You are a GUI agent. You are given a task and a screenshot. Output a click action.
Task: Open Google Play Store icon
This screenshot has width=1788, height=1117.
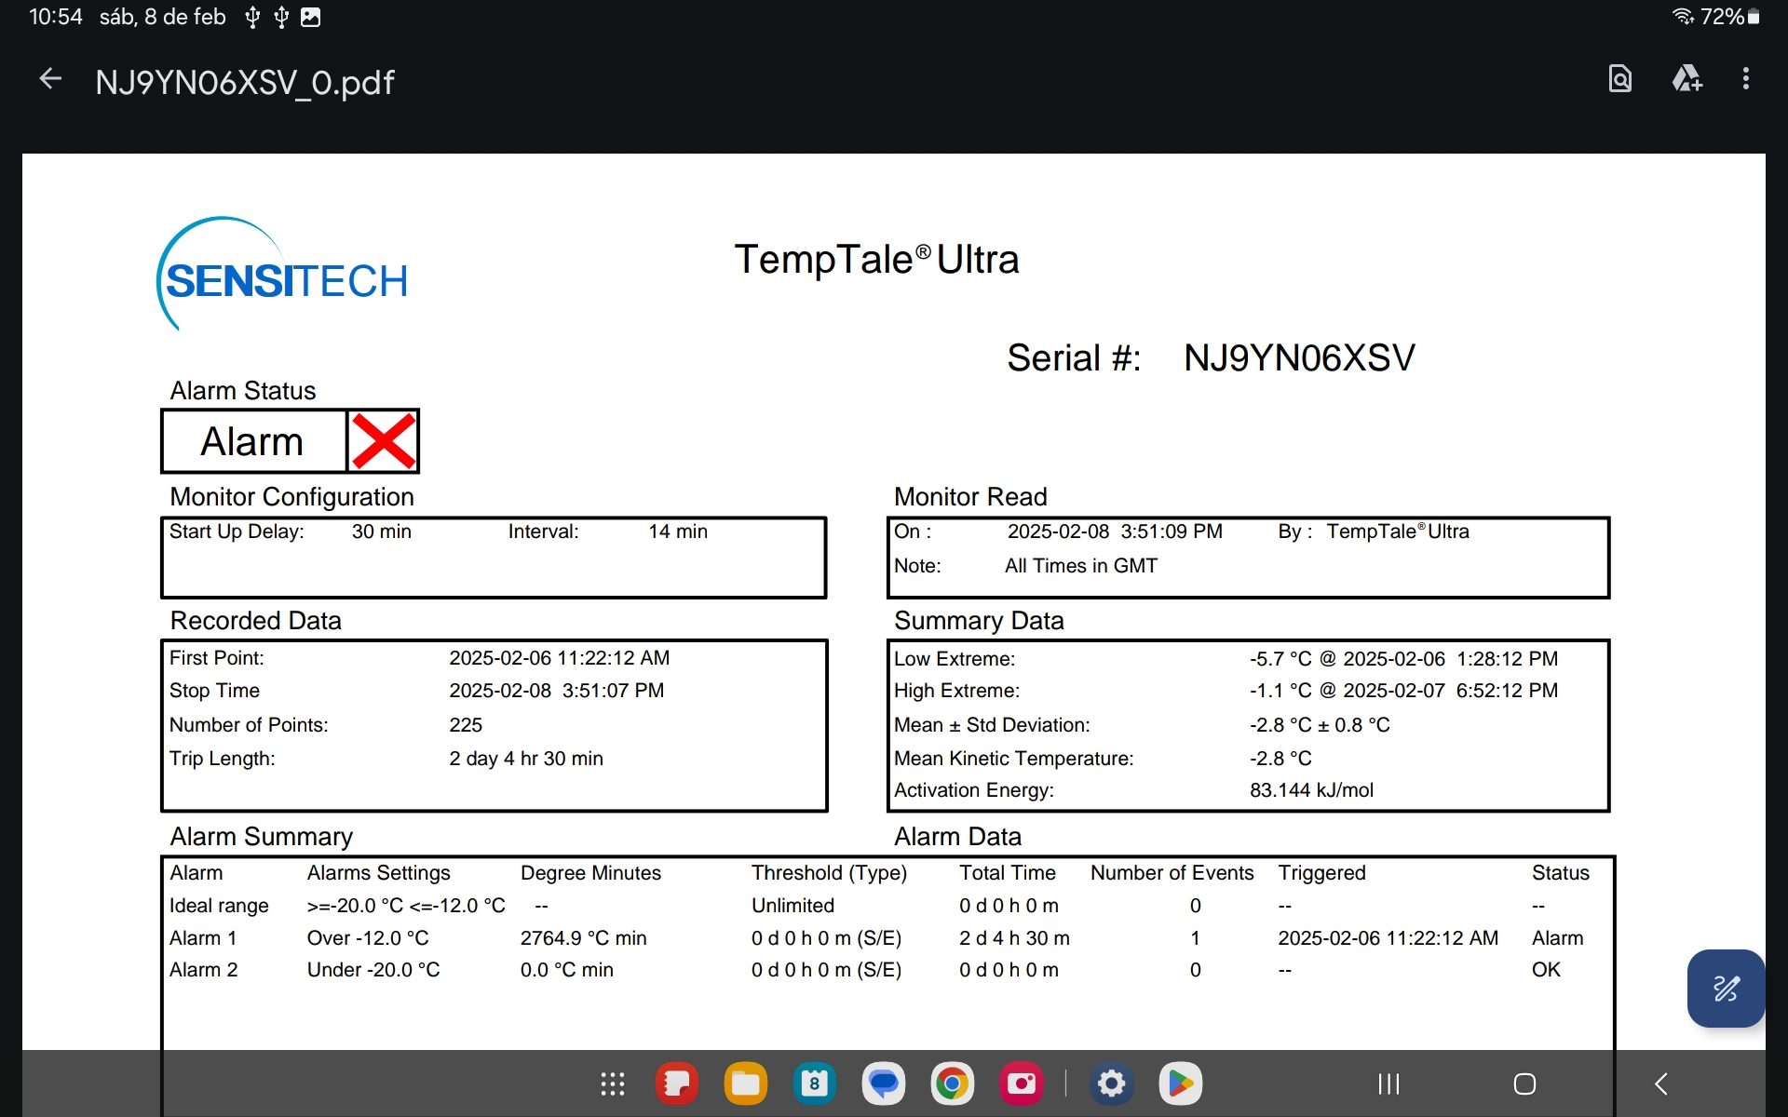(x=1181, y=1083)
